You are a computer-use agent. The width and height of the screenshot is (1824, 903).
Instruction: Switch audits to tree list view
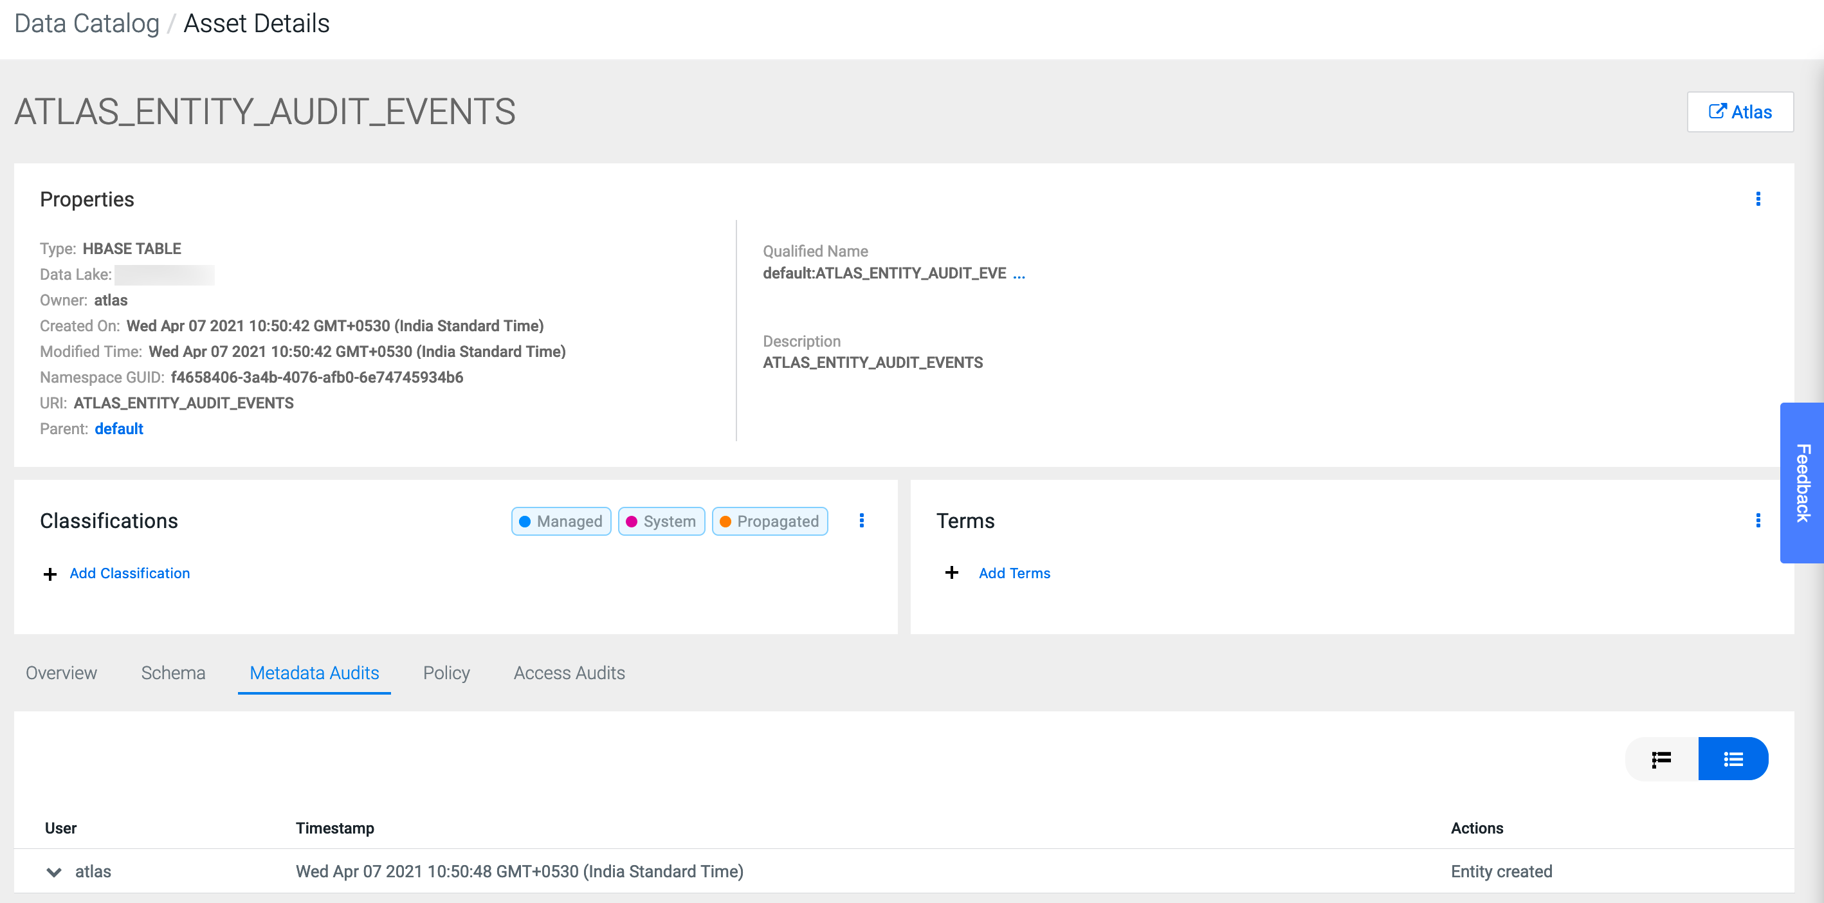click(1661, 759)
